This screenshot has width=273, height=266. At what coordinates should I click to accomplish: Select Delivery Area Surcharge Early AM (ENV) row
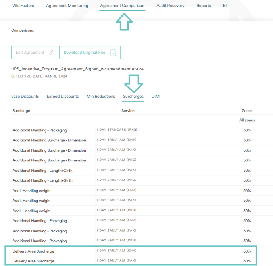click(142, 251)
